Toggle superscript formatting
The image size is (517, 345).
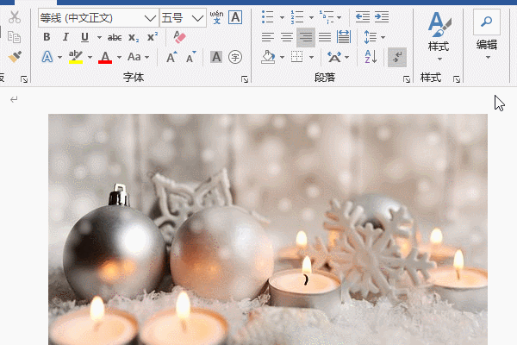click(153, 37)
